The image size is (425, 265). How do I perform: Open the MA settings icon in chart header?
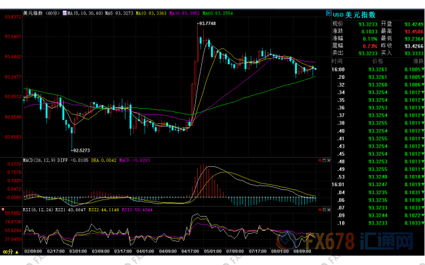(x=65, y=13)
